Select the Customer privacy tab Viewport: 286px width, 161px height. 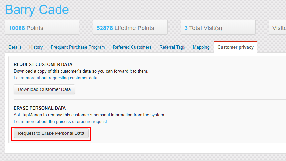(x=235, y=47)
